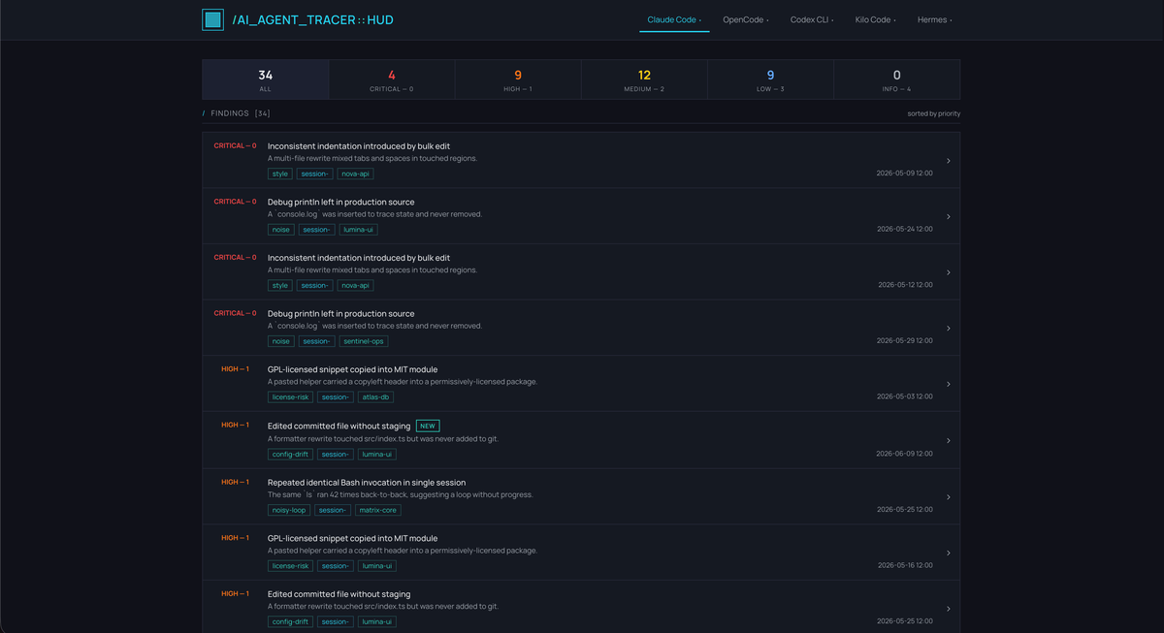Expand the bottom edited committed file finding chevron
This screenshot has height=633, width=1164.
click(948, 609)
